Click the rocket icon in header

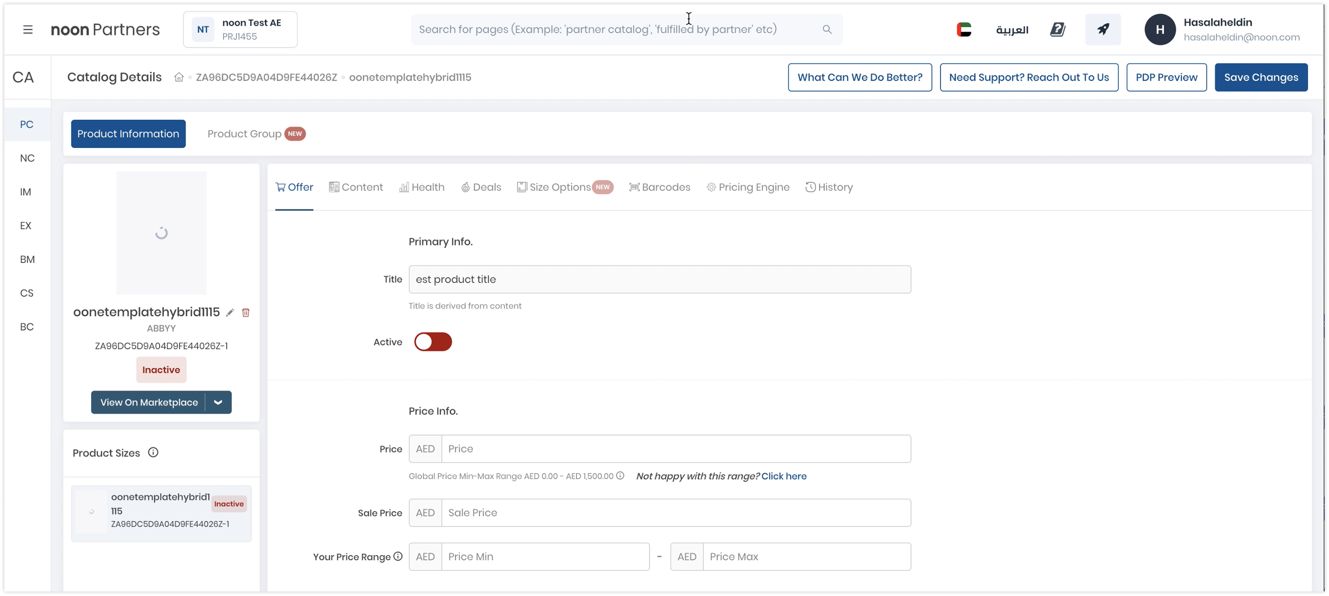(1103, 29)
